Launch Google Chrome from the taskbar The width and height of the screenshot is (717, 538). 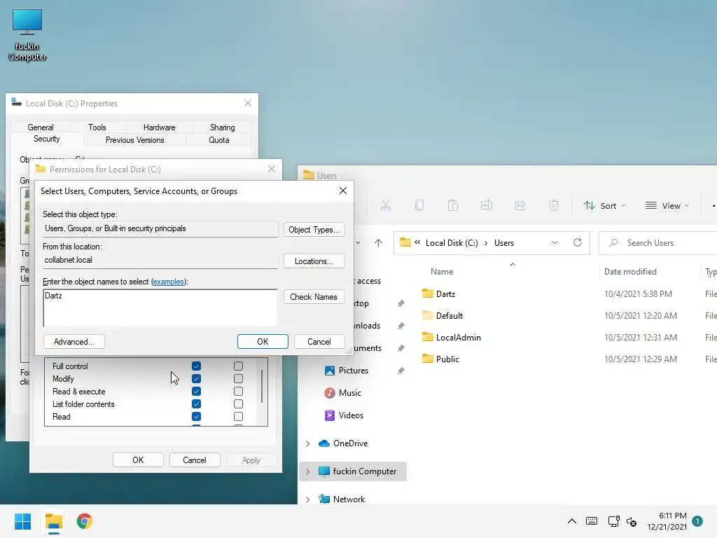pyautogui.click(x=85, y=521)
